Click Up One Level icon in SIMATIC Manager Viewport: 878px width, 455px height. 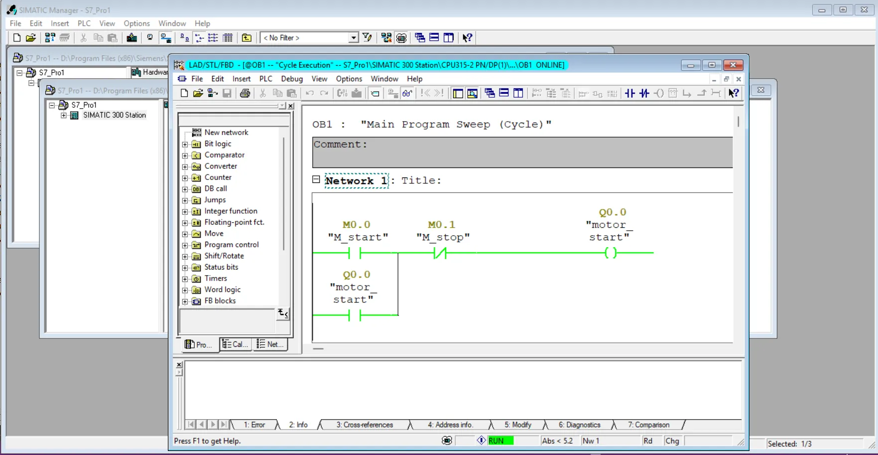247,38
